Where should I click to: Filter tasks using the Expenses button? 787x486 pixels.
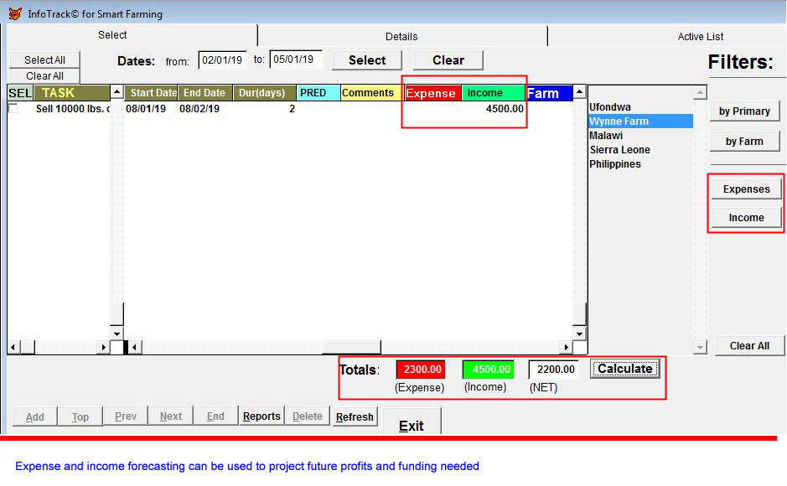(746, 189)
